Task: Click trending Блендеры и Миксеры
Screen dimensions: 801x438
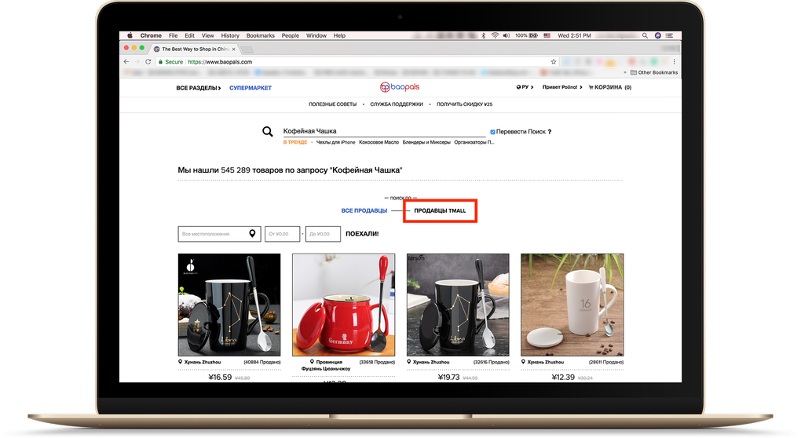Action: point(426,142)
